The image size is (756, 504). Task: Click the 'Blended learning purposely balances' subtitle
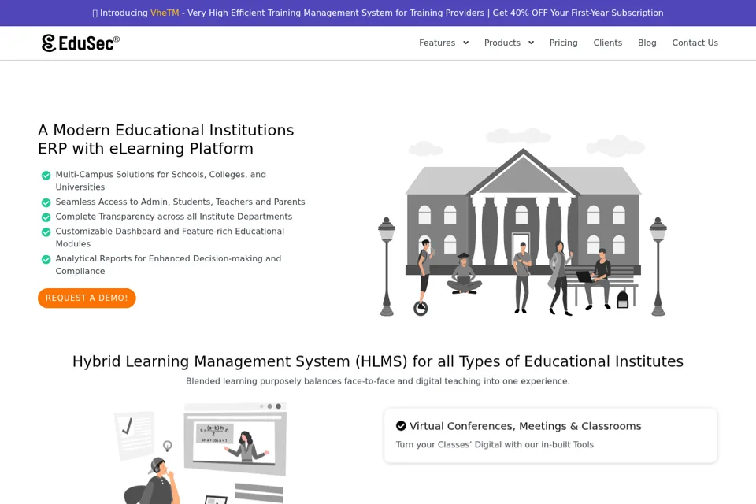tap(378, 381)
